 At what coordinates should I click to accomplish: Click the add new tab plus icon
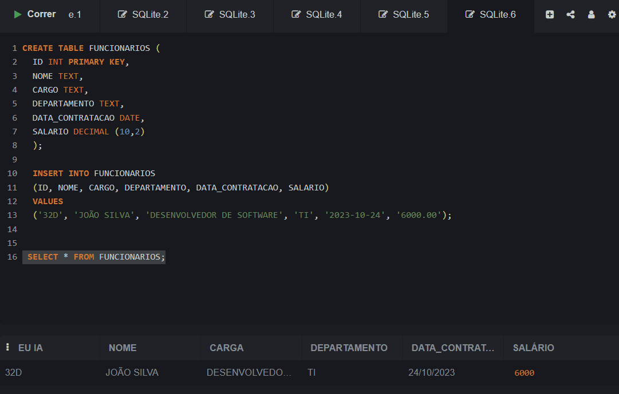[550, 15]
